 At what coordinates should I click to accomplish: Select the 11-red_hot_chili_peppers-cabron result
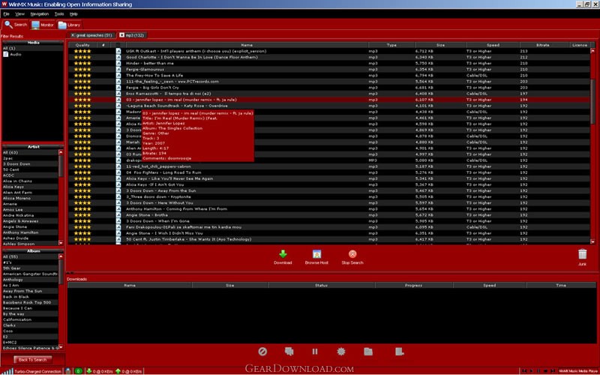pos(329,166)
